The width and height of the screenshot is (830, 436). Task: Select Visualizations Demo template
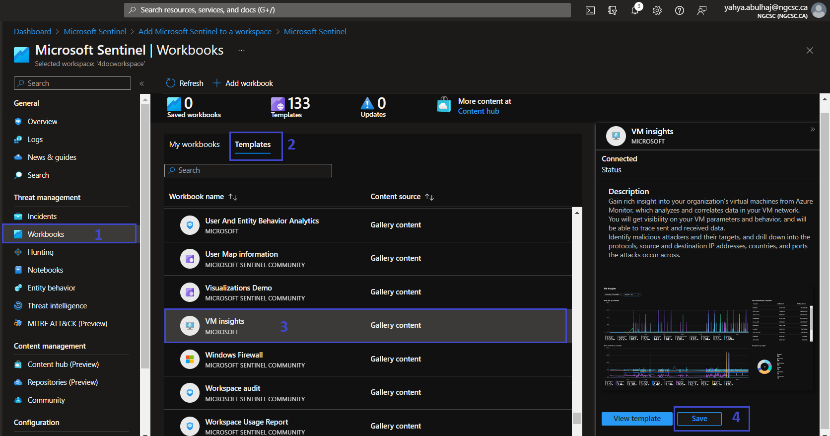tap(368, 292)
